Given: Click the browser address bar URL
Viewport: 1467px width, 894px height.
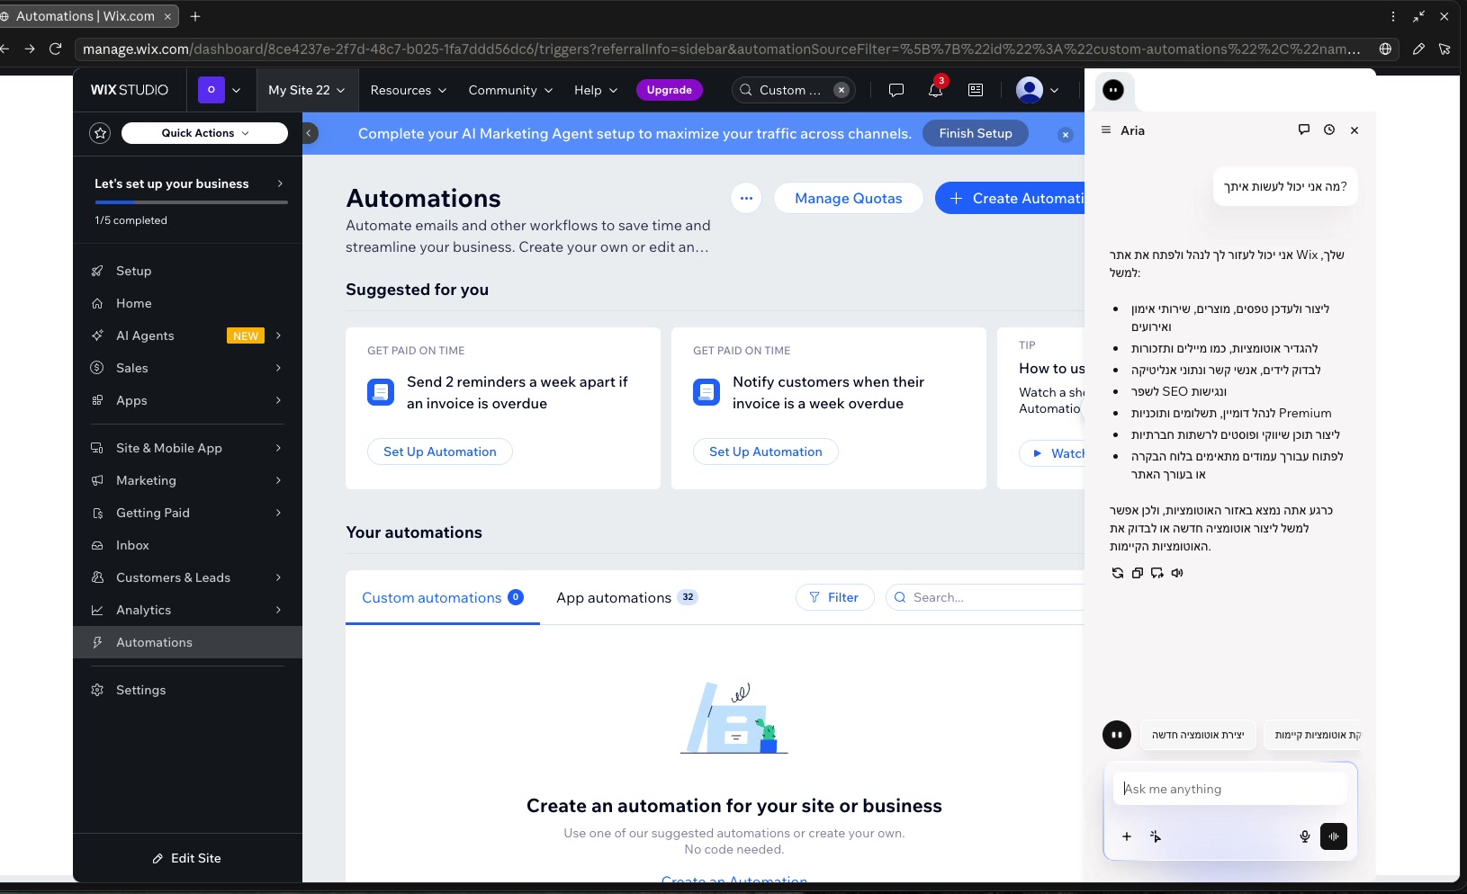Looking at the screenshot, I should pos(721,49).
